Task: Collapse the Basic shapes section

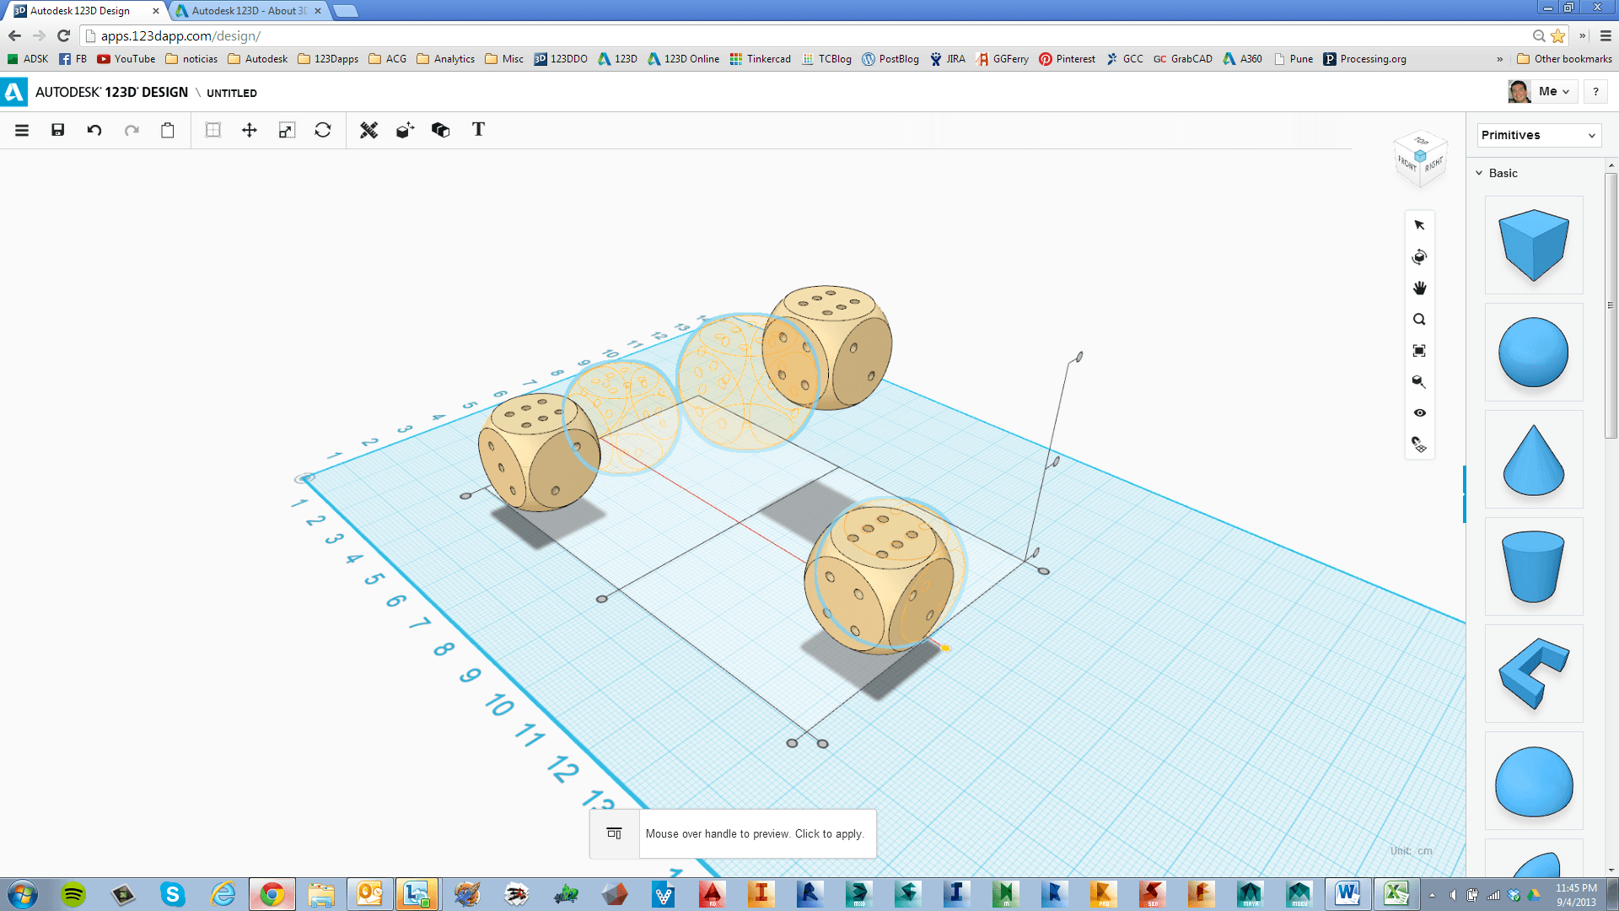Action: [1479, 173]
